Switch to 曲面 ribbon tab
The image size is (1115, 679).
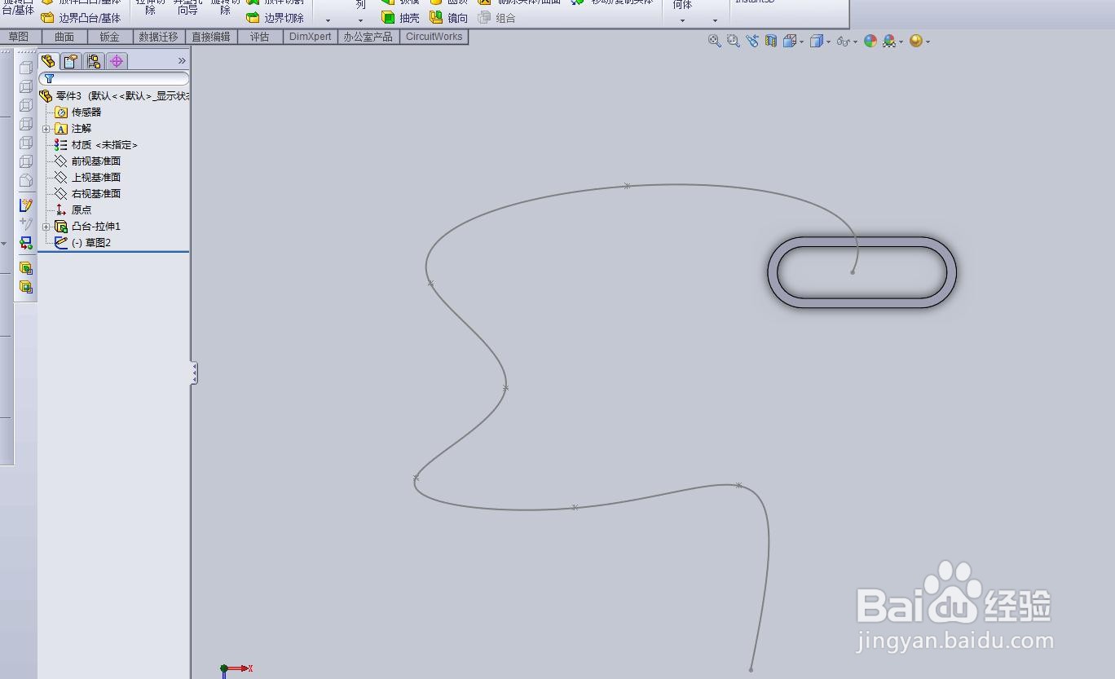(64, 37)
